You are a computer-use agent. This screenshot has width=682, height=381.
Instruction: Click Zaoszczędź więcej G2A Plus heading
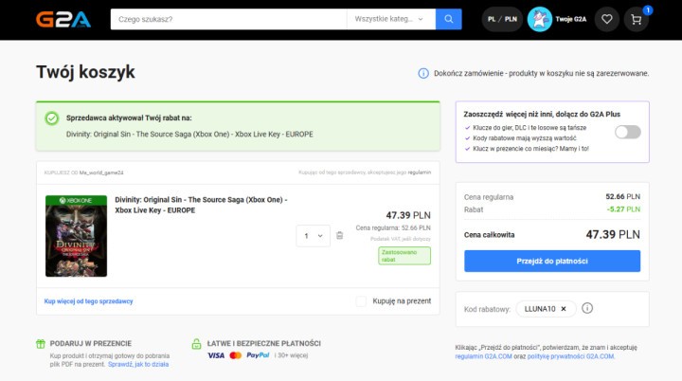(x=542, y=114)
